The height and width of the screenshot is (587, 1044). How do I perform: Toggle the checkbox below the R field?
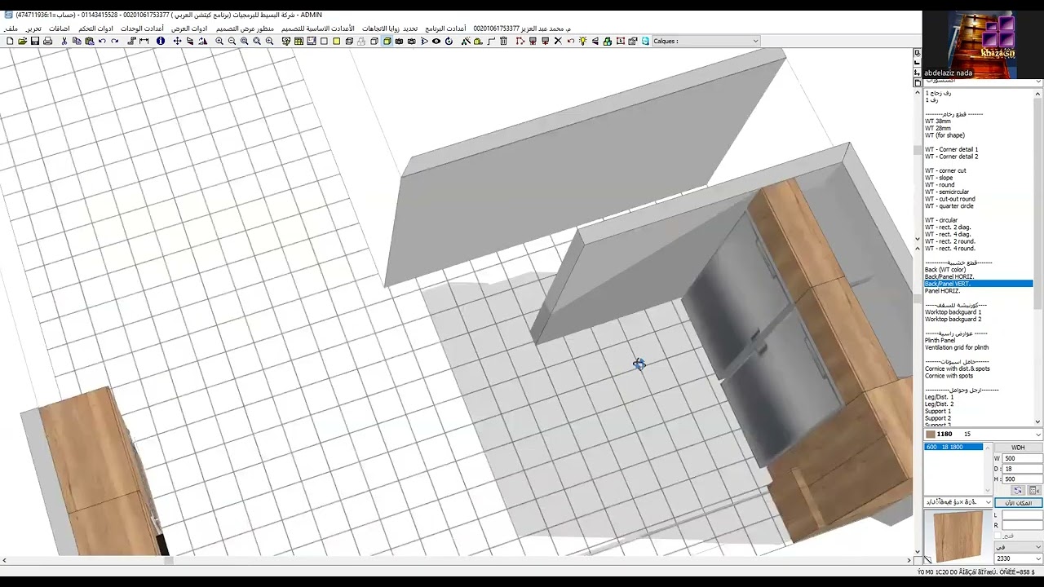click(998, 536)
